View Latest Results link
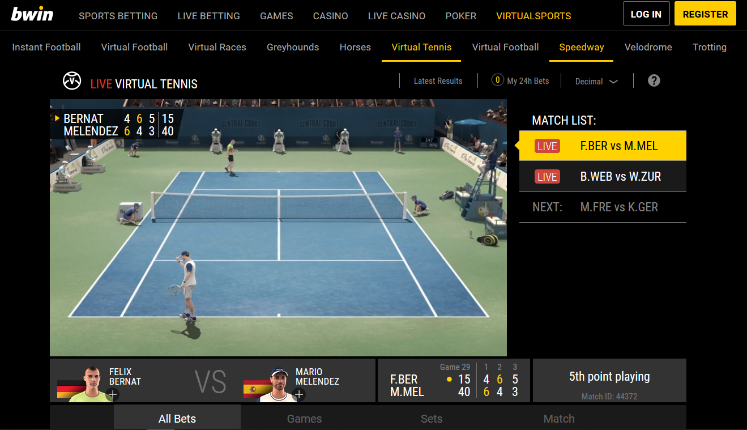 438,81
